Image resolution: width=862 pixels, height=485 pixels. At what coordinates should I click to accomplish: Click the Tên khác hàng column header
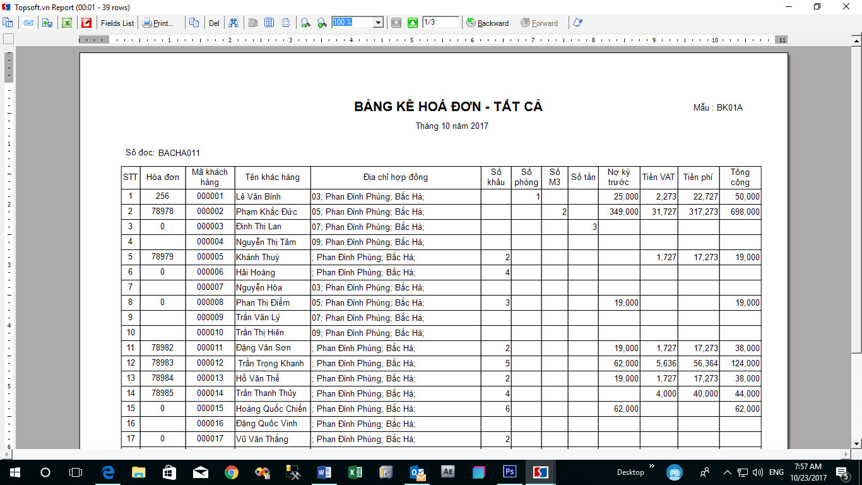click(x=273, y=177)
